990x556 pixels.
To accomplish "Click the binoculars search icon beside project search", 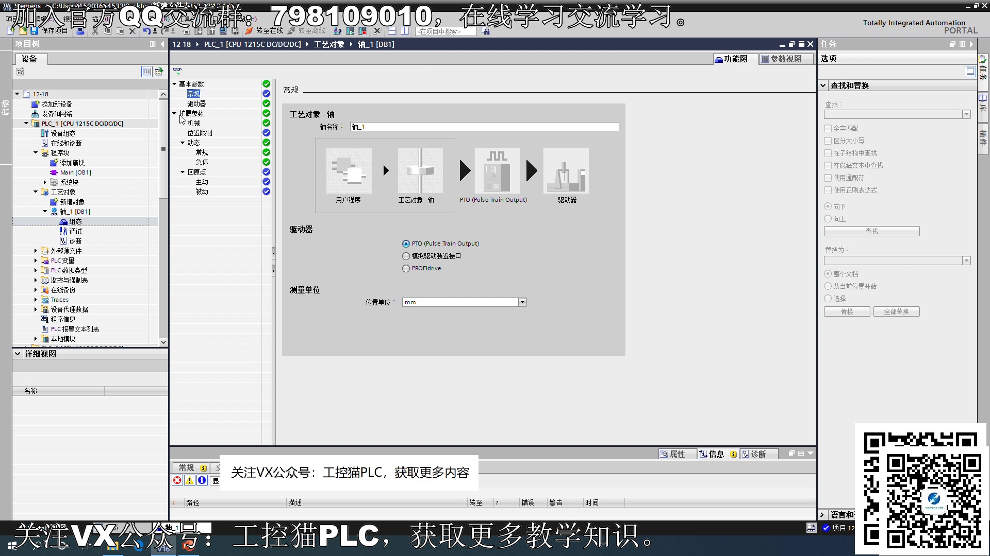I will tap(486, 31).
